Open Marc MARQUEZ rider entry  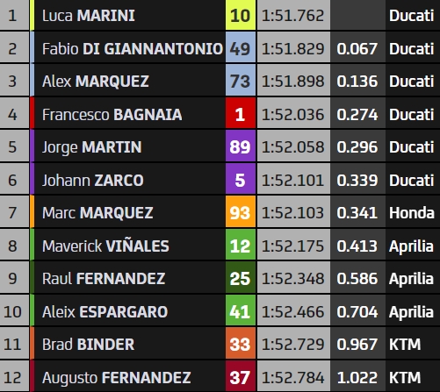point(97,213)
